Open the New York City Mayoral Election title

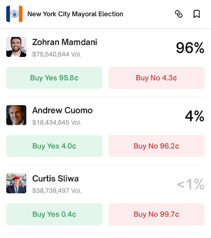[75, 14]
